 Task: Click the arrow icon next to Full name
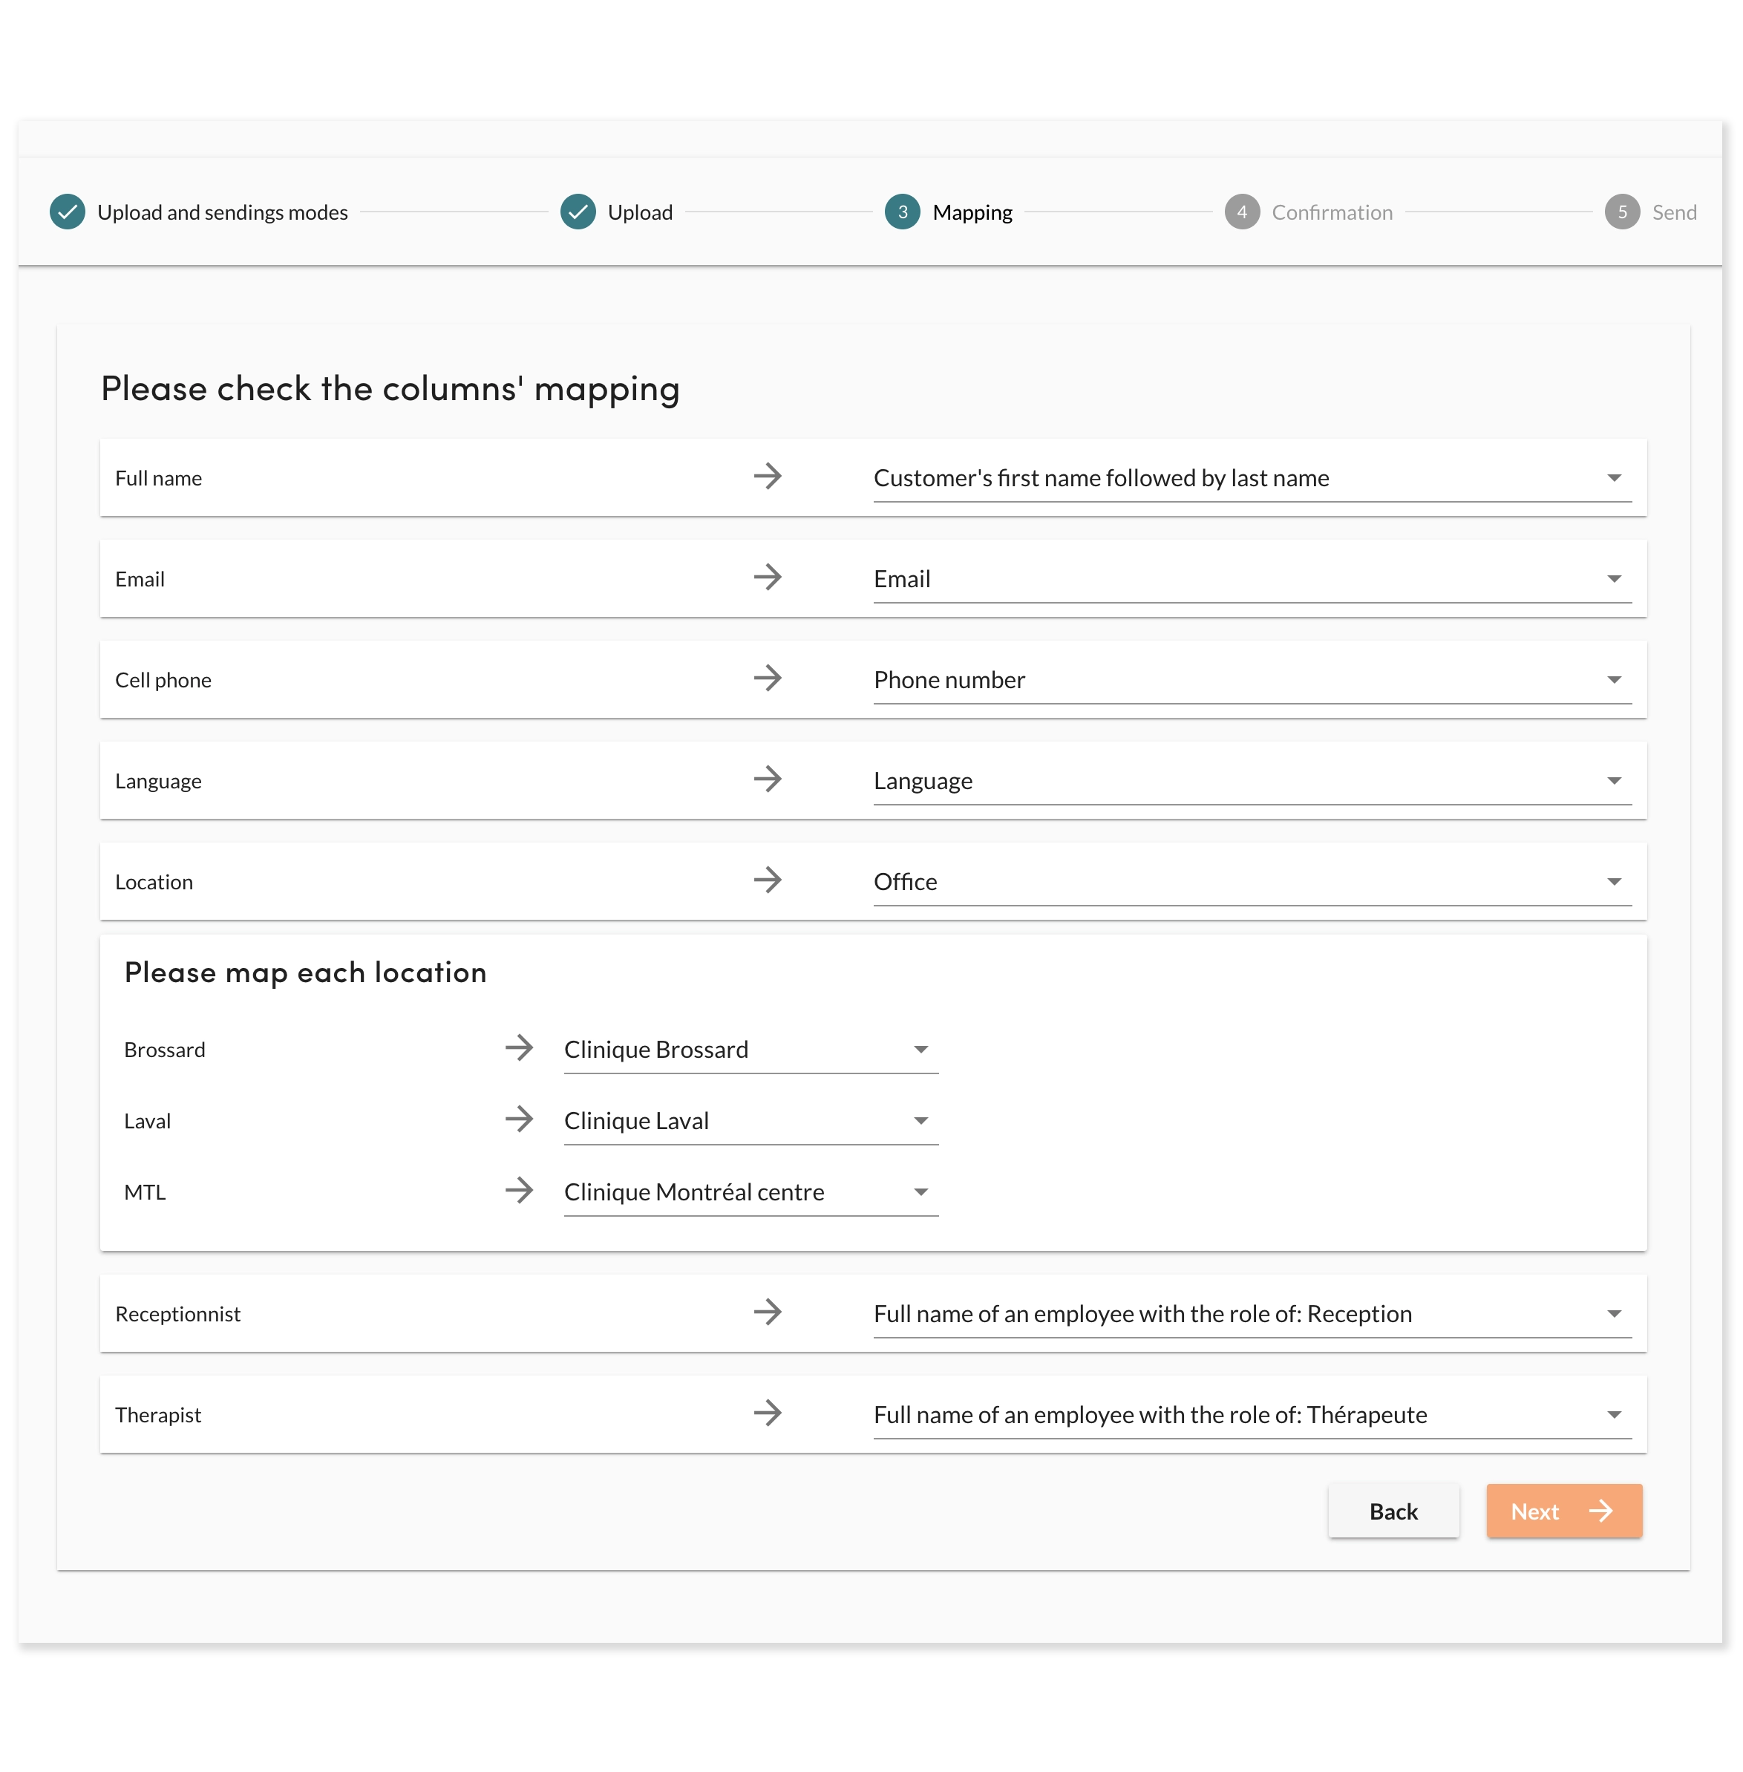click(767, 476)
